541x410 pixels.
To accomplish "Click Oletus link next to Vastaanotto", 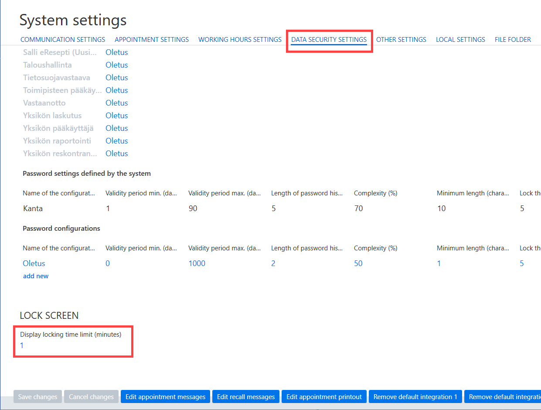I will 117,103.
